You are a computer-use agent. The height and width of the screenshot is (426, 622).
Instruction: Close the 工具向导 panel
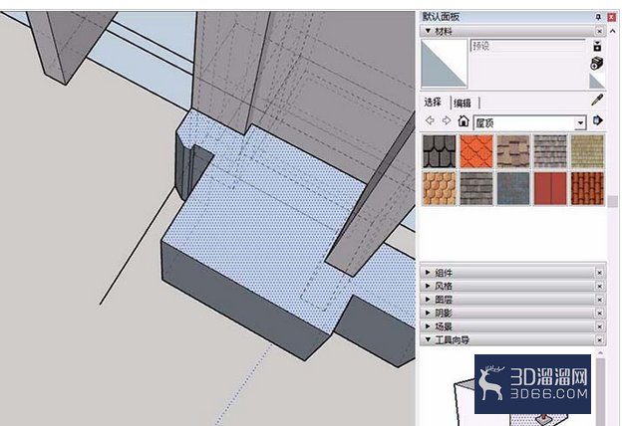599,340
